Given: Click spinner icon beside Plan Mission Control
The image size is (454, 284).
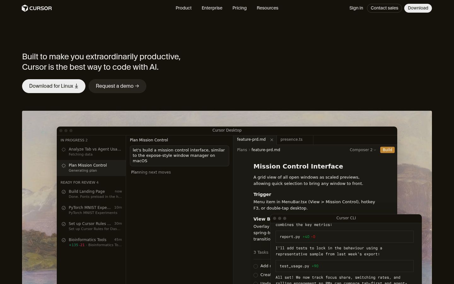Looking at the screenshot, I should pyautogui.click(x=64, y=166).
